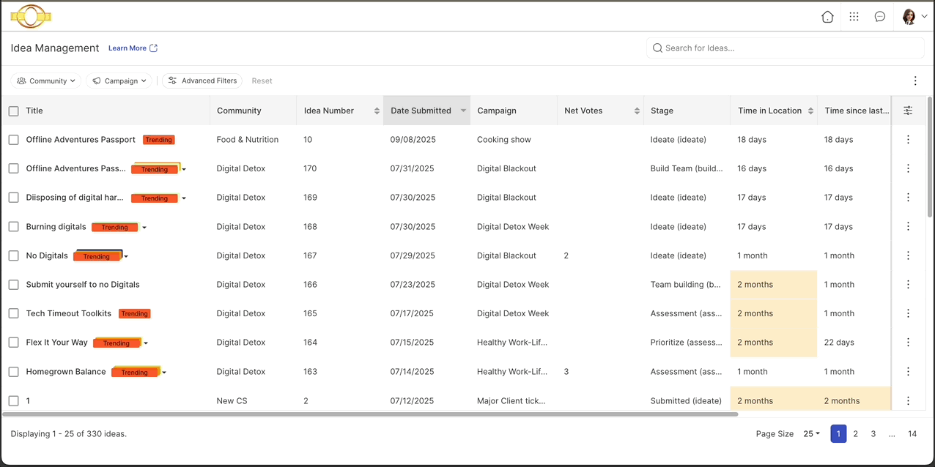Screen dimensions: 935x467
Task: Click the column settings icon in table header
Action: coord(908,111)
